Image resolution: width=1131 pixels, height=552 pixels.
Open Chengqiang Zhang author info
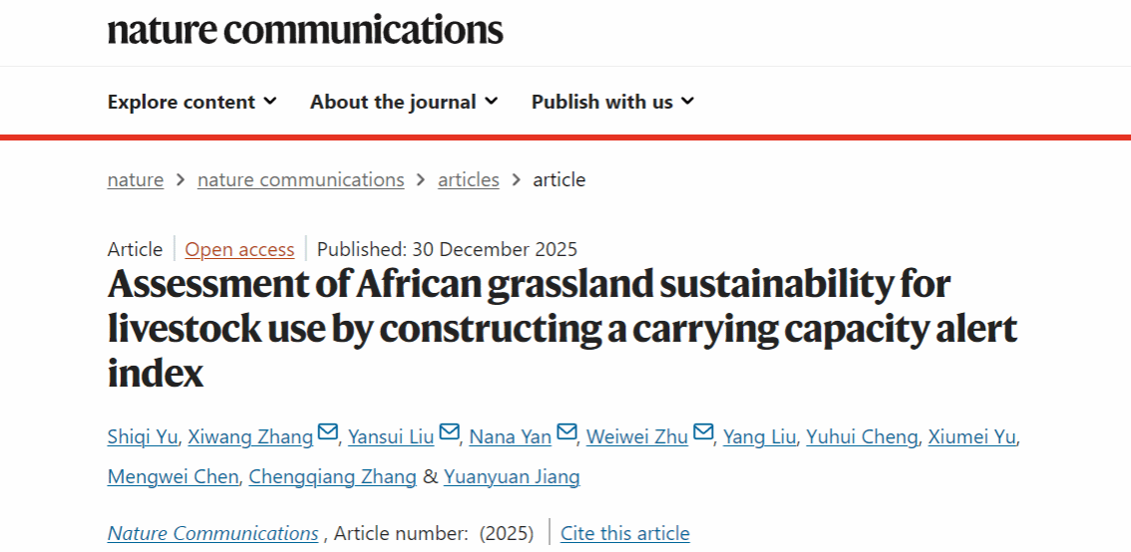click(332, 477)
